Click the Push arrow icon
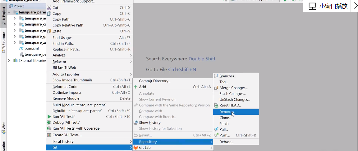Screen dimensions: 358x151 [x=216, y=135]
